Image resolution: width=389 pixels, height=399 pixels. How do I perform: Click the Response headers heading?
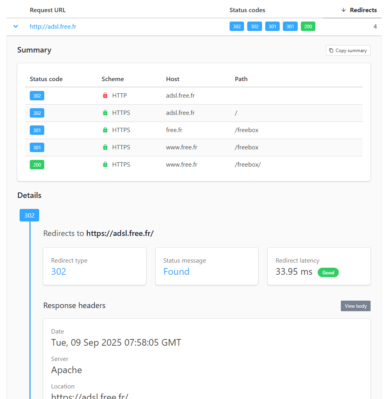(x=74, y=305)
